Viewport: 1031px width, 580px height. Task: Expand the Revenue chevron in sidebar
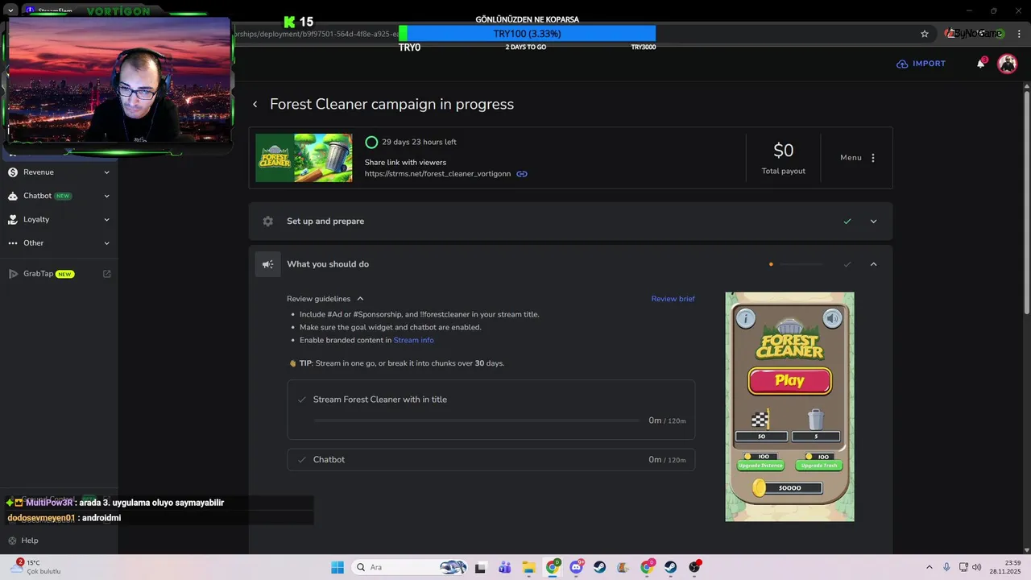106,172
